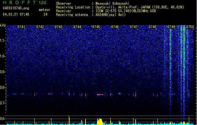197x125 pixels.
Task: Click the 0.8 kHz axis label
Action: (x=3, y=87)
